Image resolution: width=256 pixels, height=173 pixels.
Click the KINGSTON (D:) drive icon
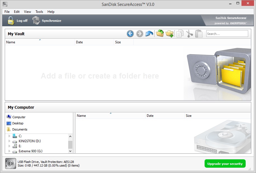(15, 141)
